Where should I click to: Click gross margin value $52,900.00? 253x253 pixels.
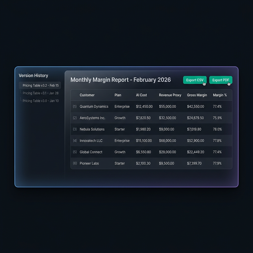196,141
